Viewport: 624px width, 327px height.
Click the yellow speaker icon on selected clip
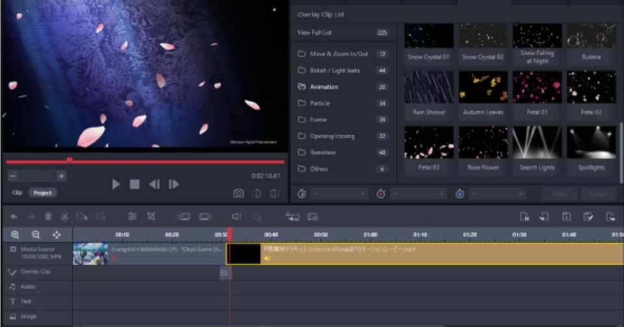coord(266,258)
